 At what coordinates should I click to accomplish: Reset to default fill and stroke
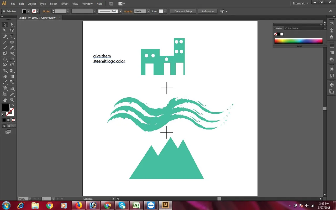click(x=3, y=115)
